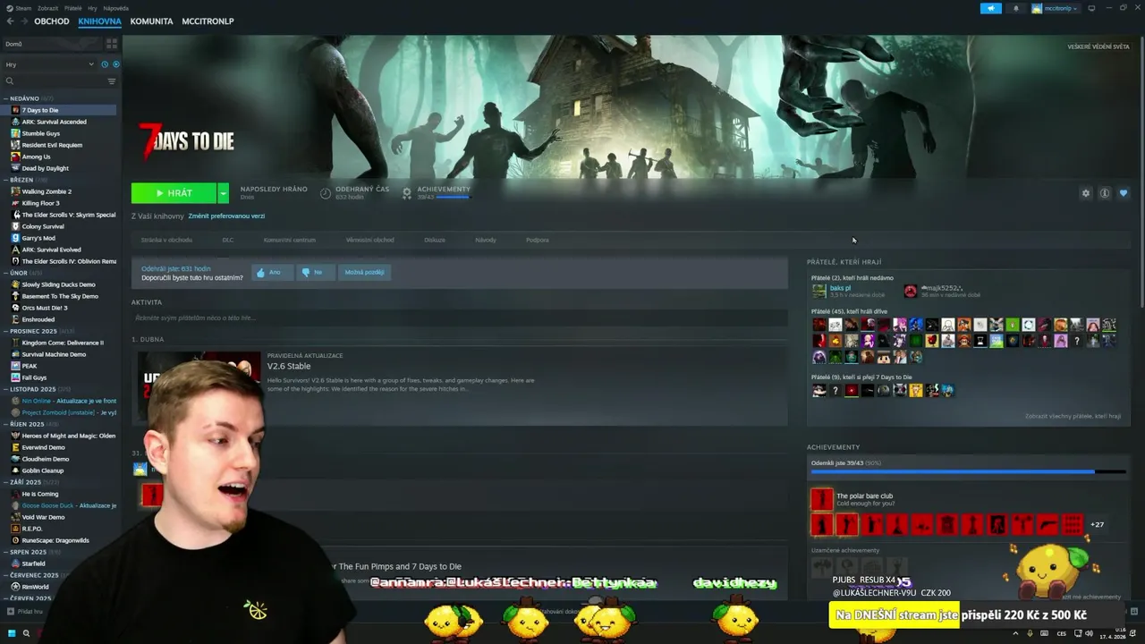The height and width of the screenshot is (644, 1145).
Task: Click Zobrazit všechny přátele, kteří hrají
Action: point(1073,416)
